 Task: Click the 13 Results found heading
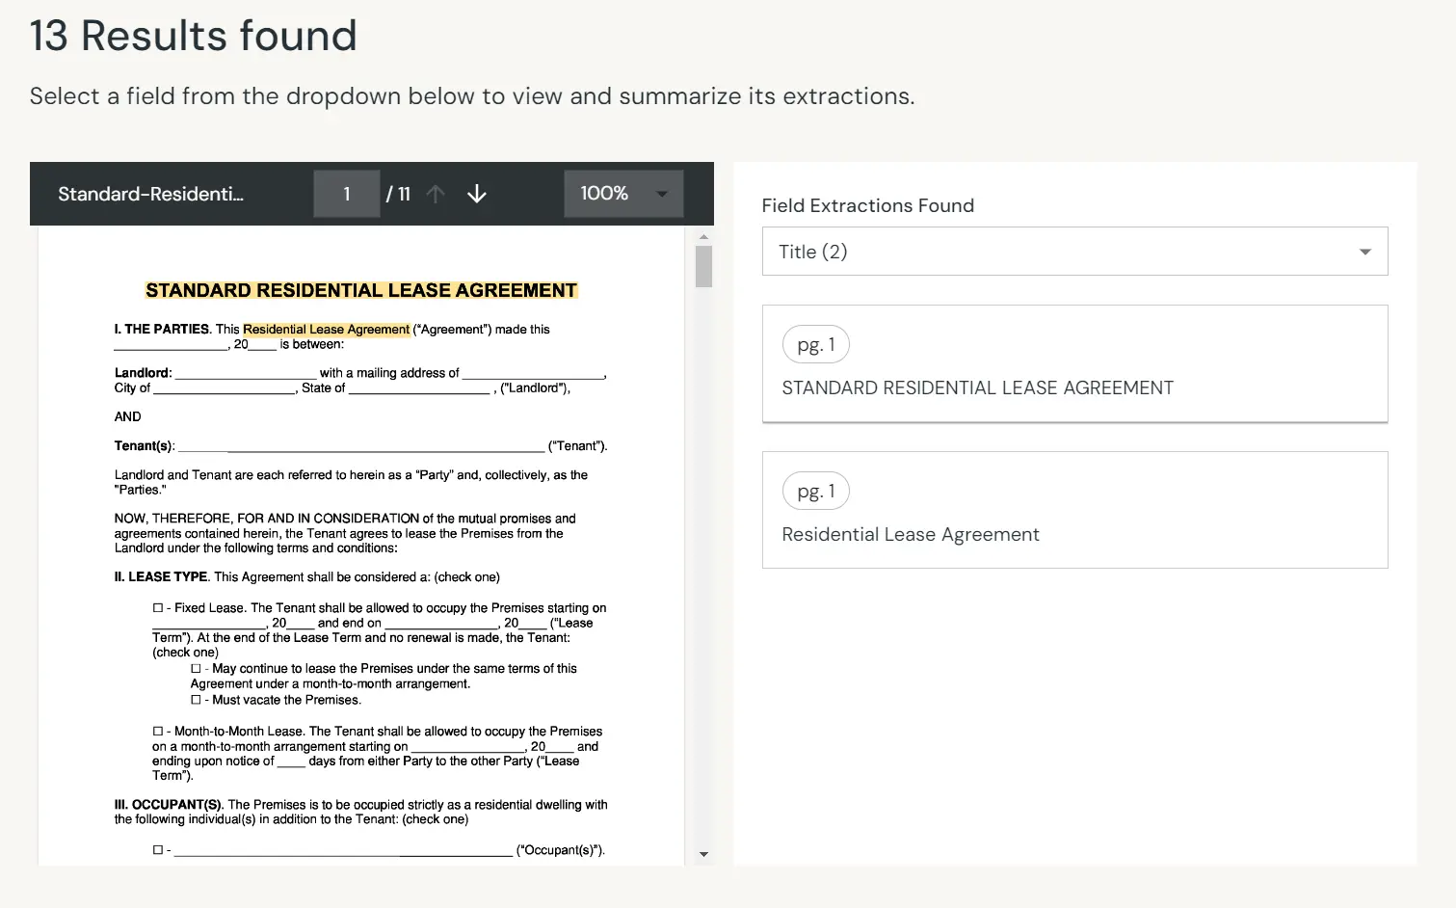pyautogui.click(x=193, y=36)
